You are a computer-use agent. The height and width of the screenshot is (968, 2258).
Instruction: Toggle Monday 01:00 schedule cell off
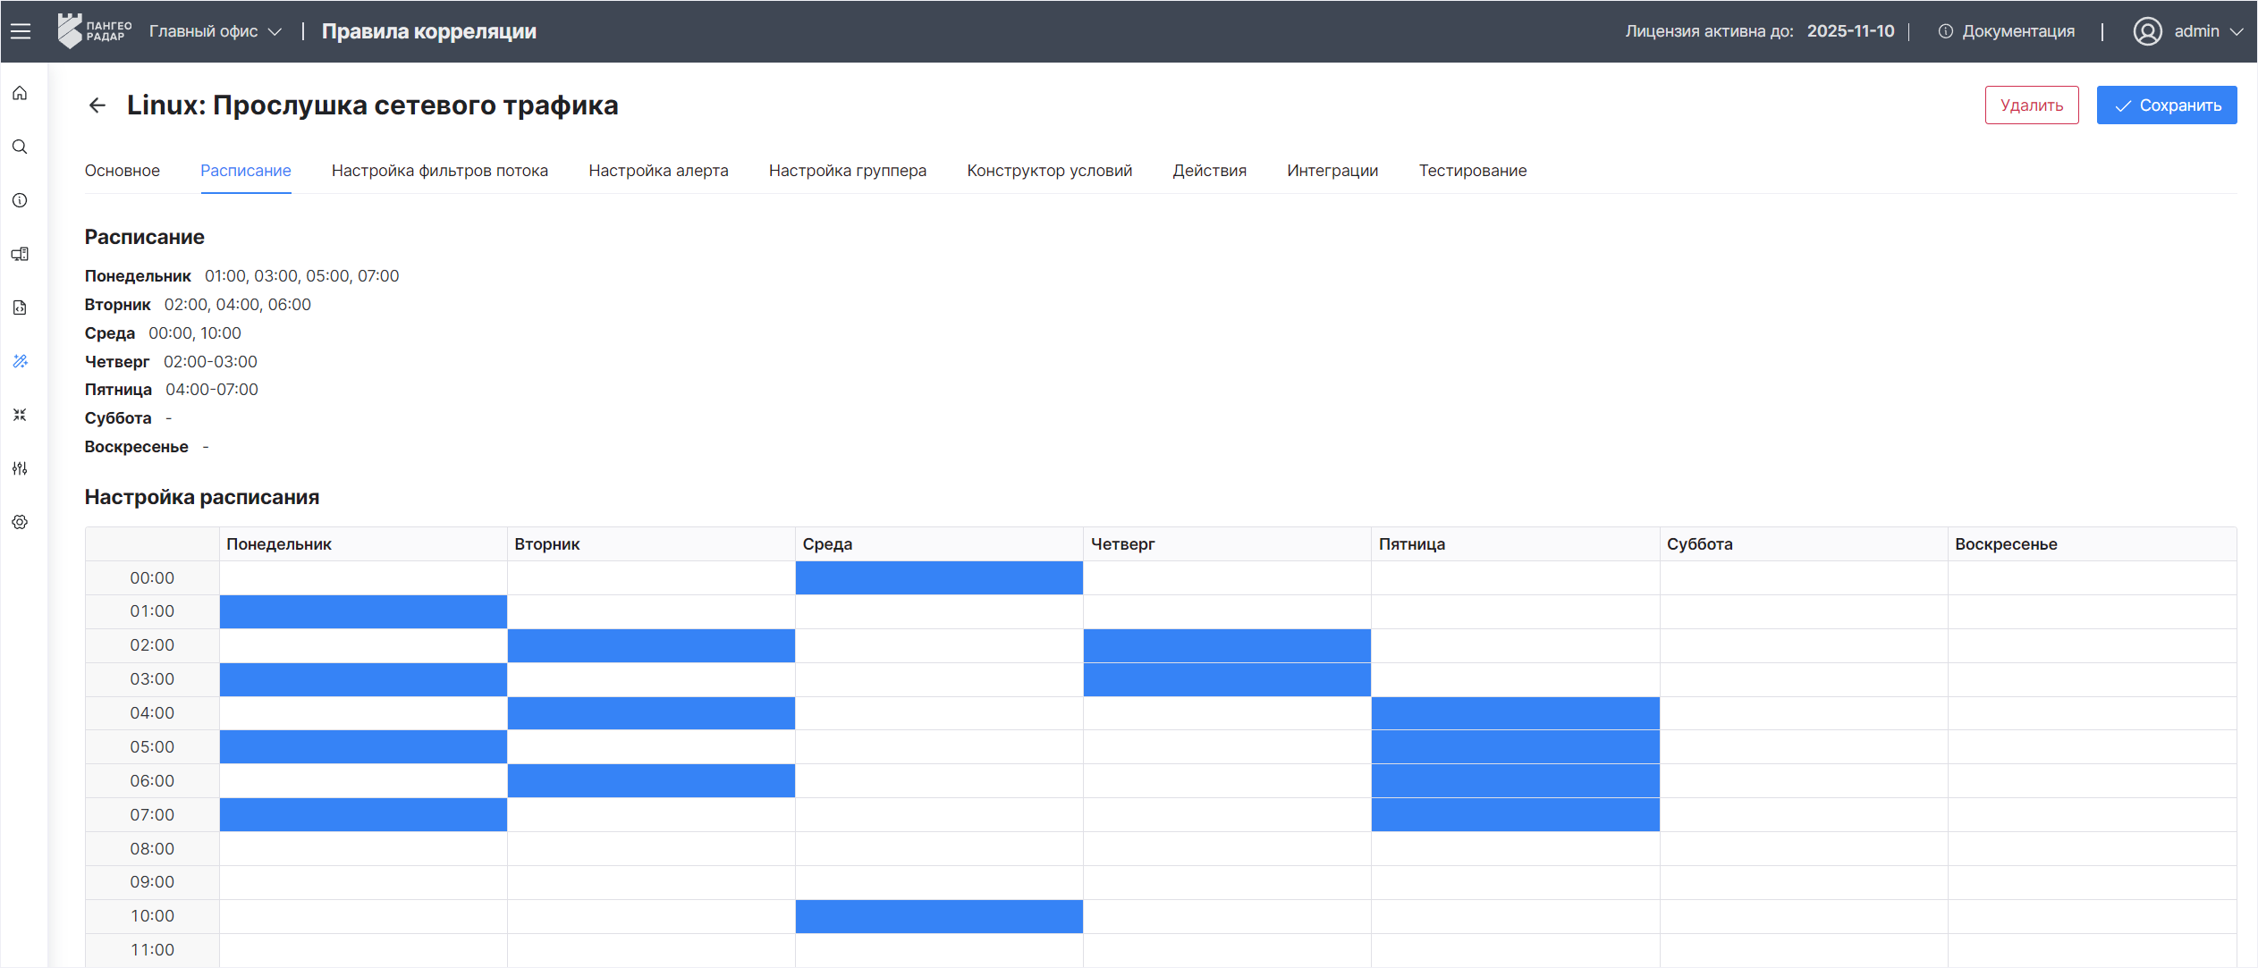[x=363, y=611]
